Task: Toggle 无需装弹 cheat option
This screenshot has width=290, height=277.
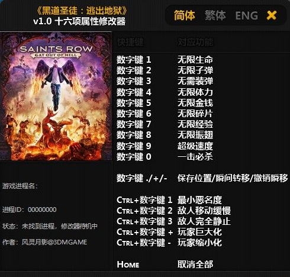Action: tap(195, 81)
